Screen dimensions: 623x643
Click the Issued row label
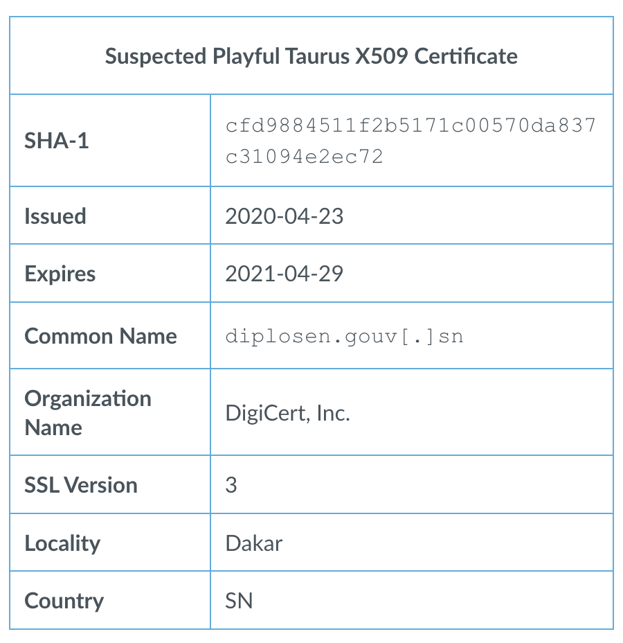tap(55, 216)
